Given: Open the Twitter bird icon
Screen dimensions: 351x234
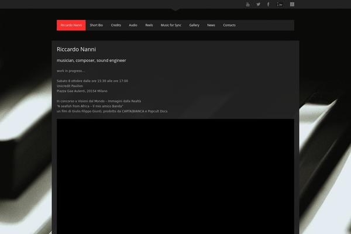Looking at the screenshot, I should [258, 4].
